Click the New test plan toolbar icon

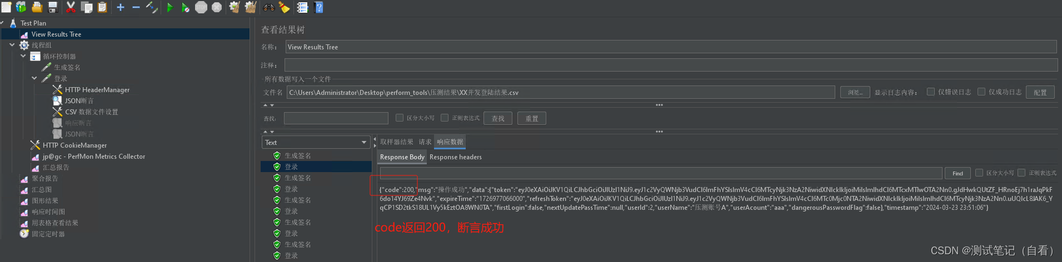[6, 7]
